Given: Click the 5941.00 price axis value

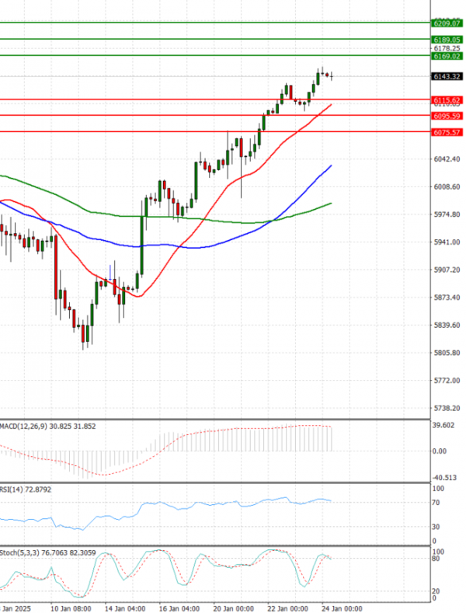Looking at the screenshot, I should pos(447,242).
